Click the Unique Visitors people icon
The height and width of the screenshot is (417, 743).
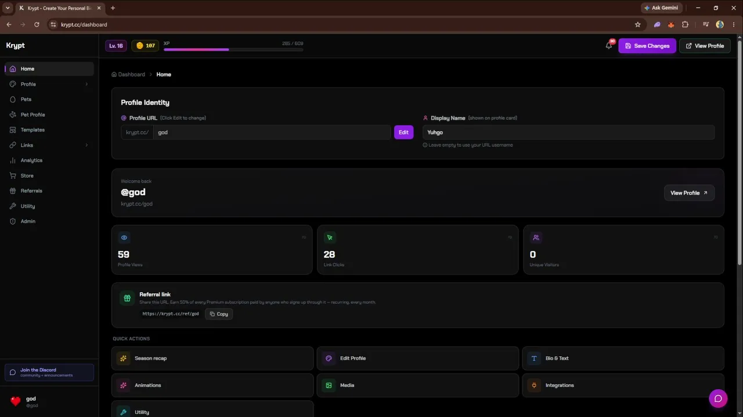536,237
